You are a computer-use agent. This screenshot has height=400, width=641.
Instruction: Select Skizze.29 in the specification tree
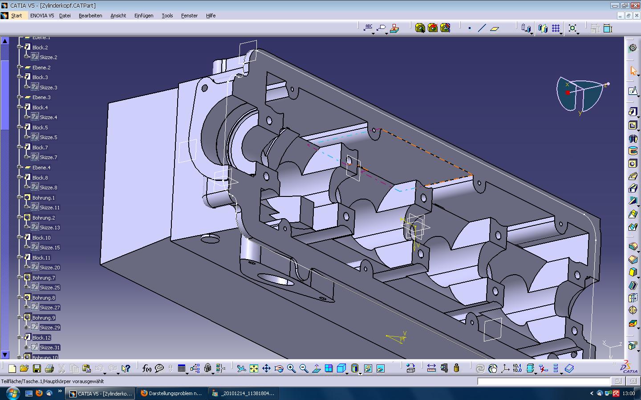pos(49,328)
